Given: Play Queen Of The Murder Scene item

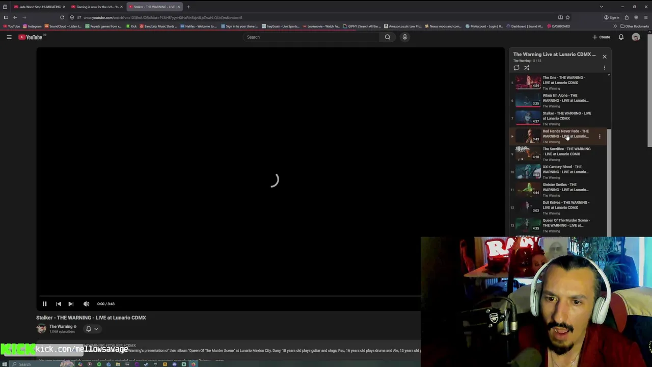Looking at the screenshot, I should coord(558,225).
